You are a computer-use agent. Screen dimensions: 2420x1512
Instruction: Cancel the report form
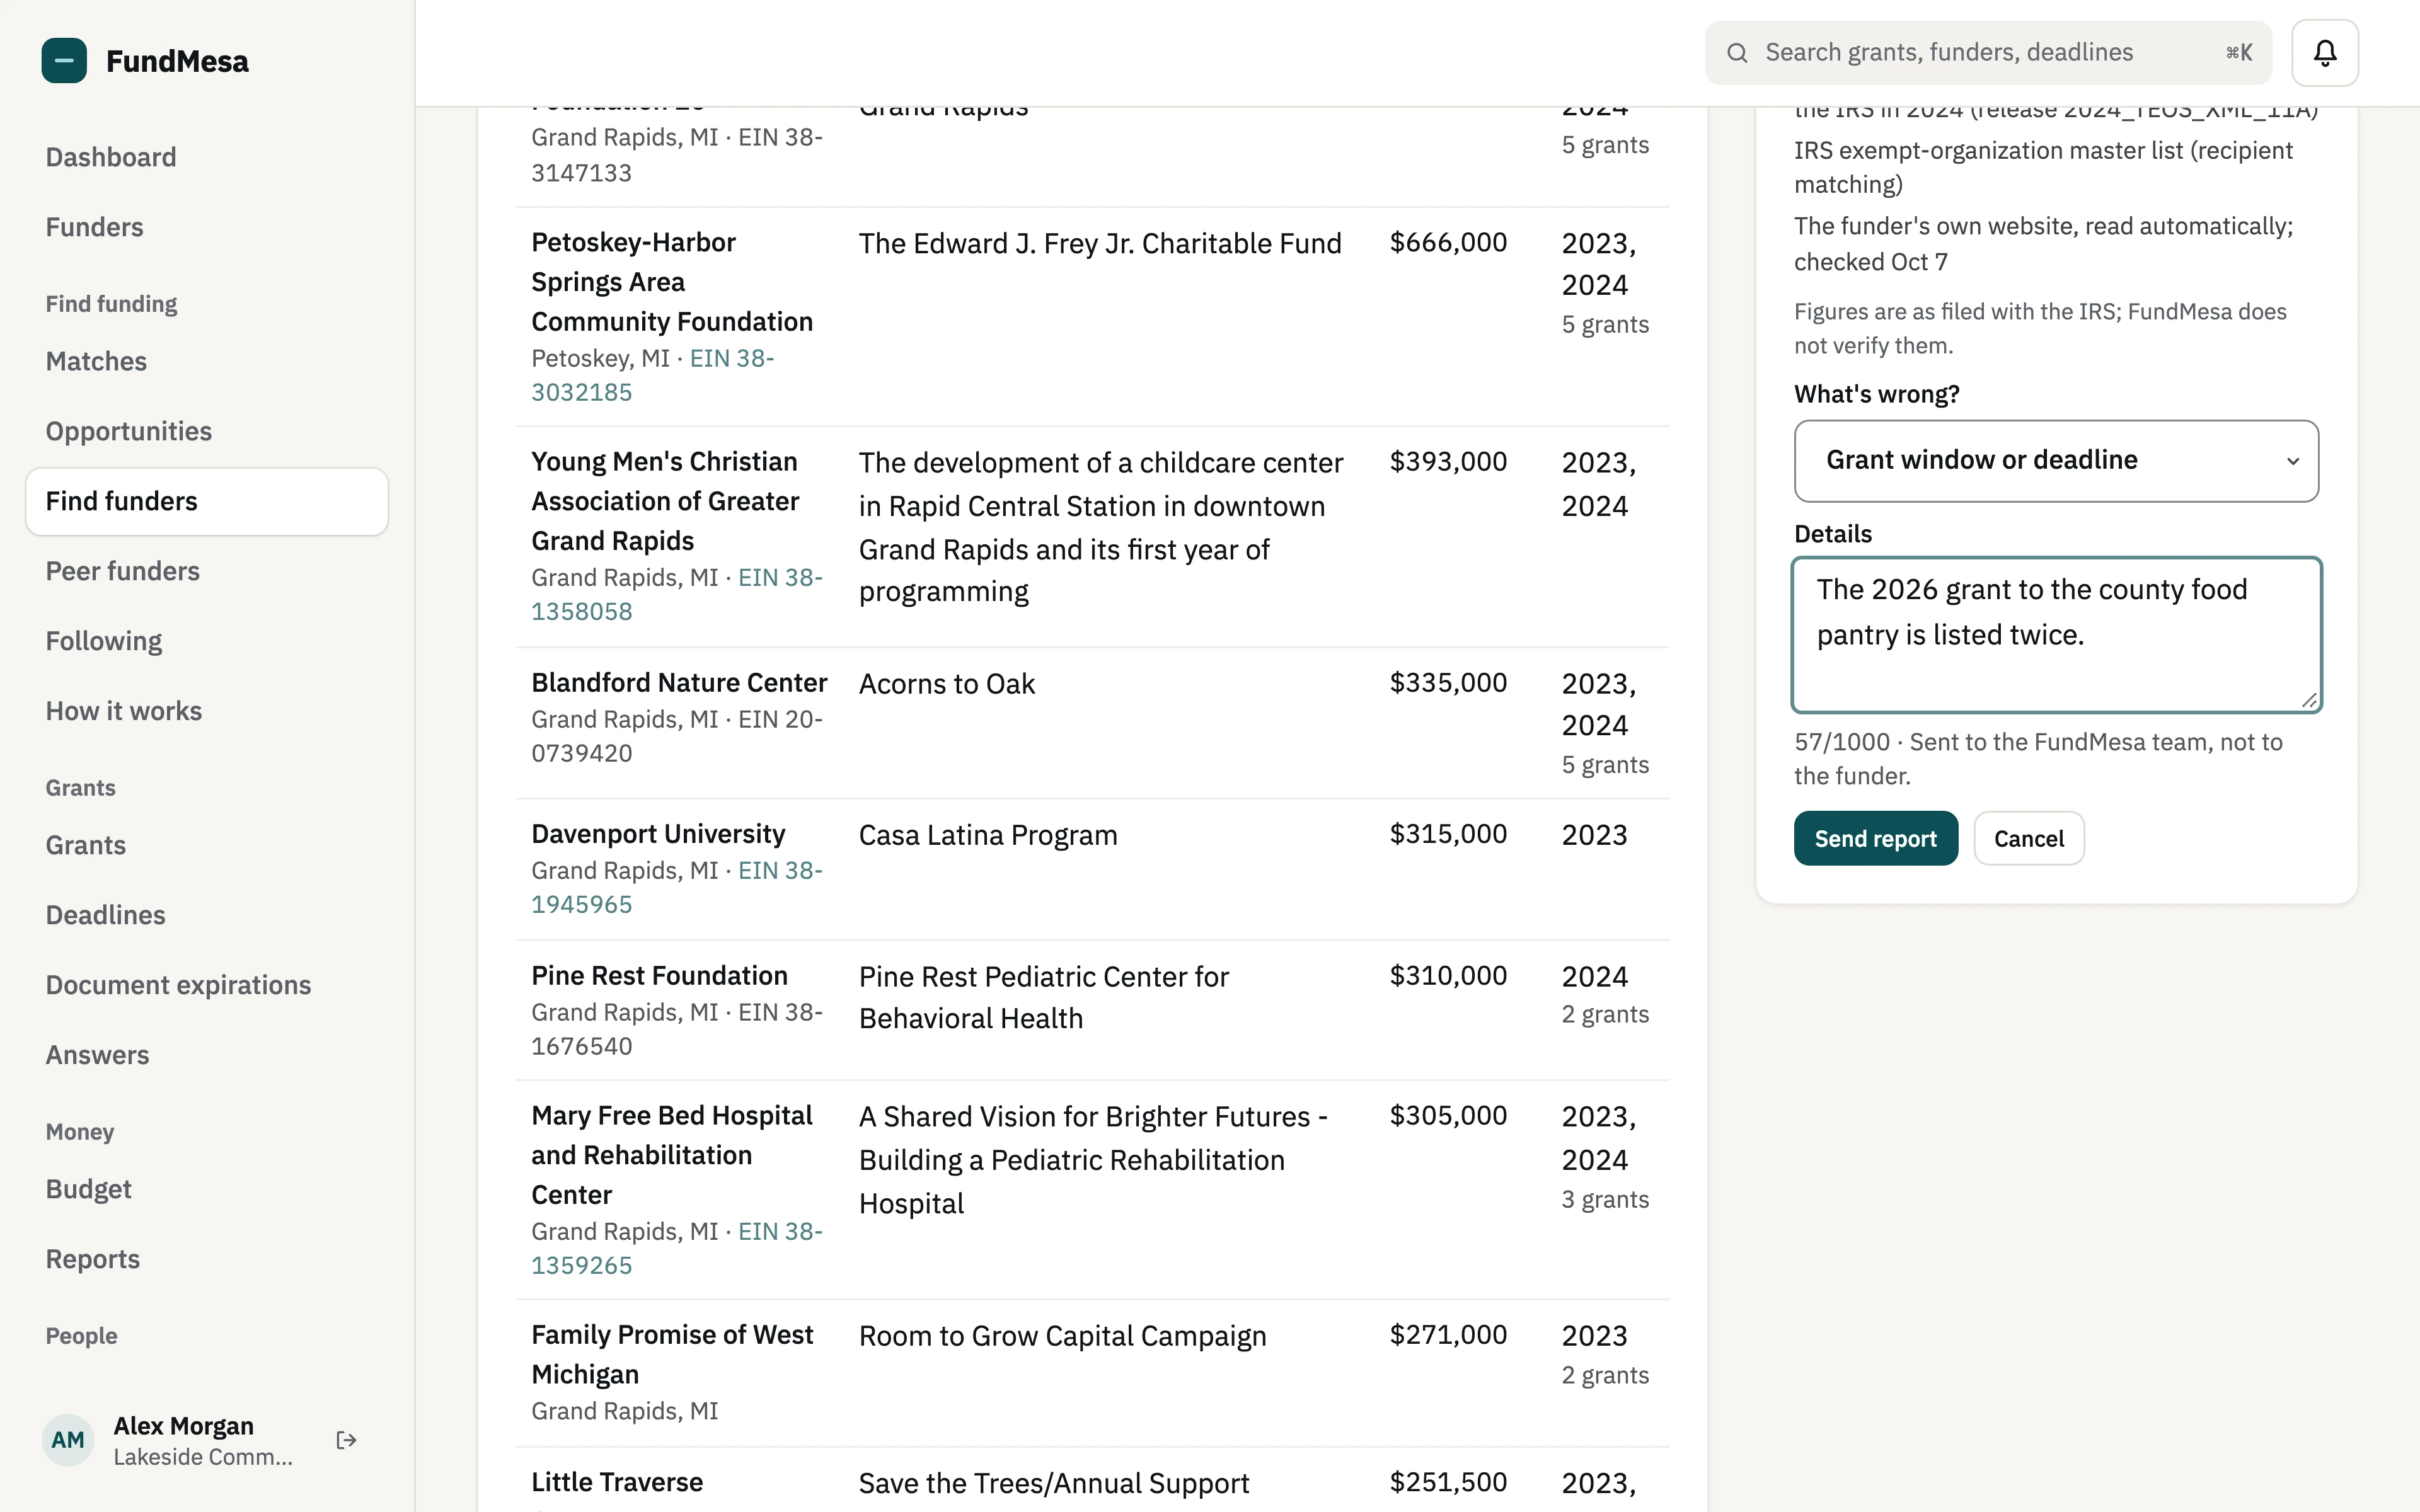coord(2029,838)
